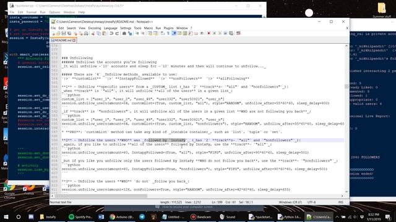This screenshot has width=396, height=222.
Task: Switch to Bandicam in the taskbar
Action: coord(201,216)
